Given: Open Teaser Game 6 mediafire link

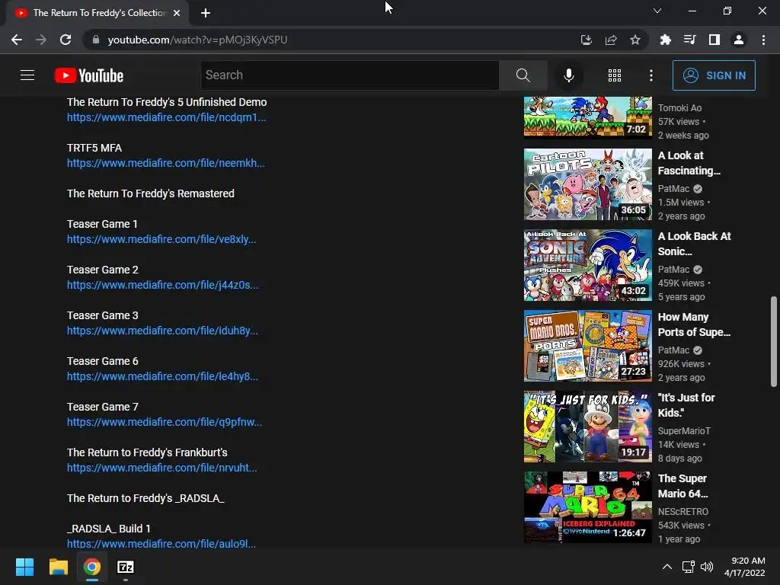Looking at the screenshot, I should (163, 376).
